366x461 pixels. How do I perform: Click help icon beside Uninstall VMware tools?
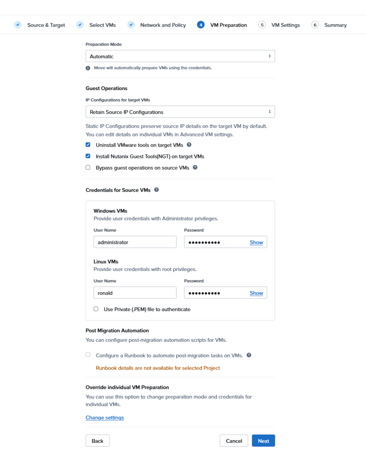pos(189,145)
